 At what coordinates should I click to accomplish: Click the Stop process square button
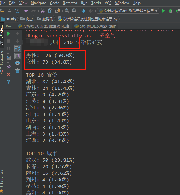(x=9, y=41)
